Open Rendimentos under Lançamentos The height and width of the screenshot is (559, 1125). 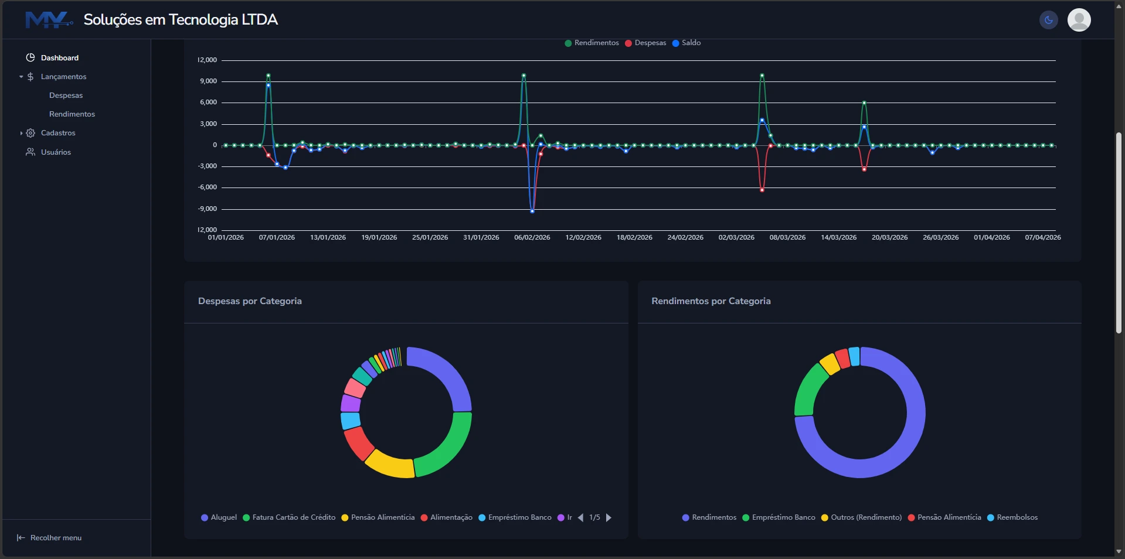tap(72, 114)
